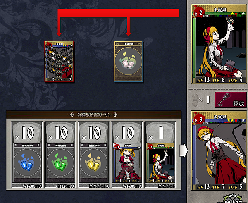Open the bottom R3 character card preview
Viewport: 248px width, 203px height.
tap(219, 150)
